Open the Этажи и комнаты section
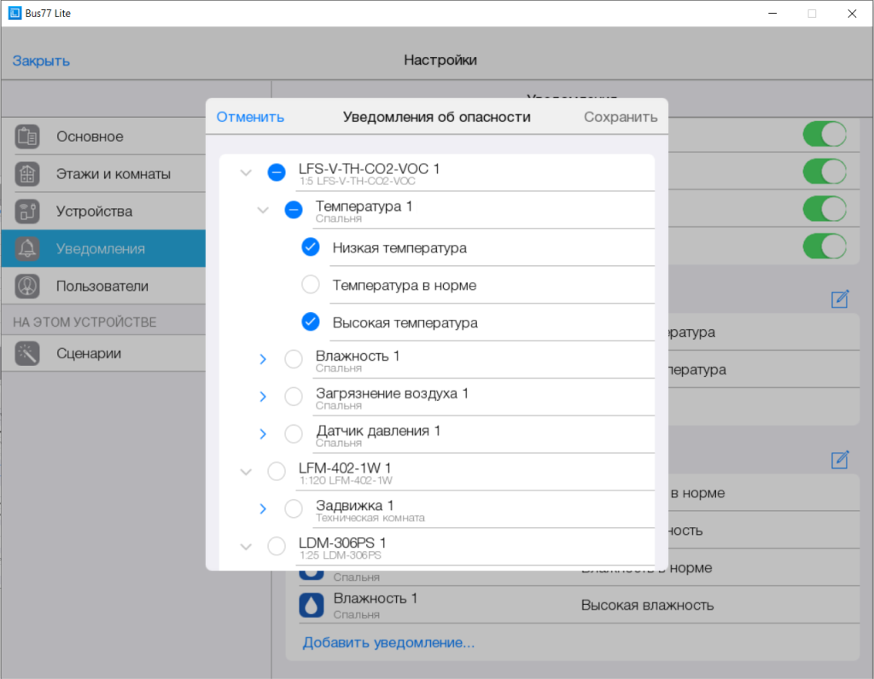This screenshot has height=679, width=874. coord(113,174)
